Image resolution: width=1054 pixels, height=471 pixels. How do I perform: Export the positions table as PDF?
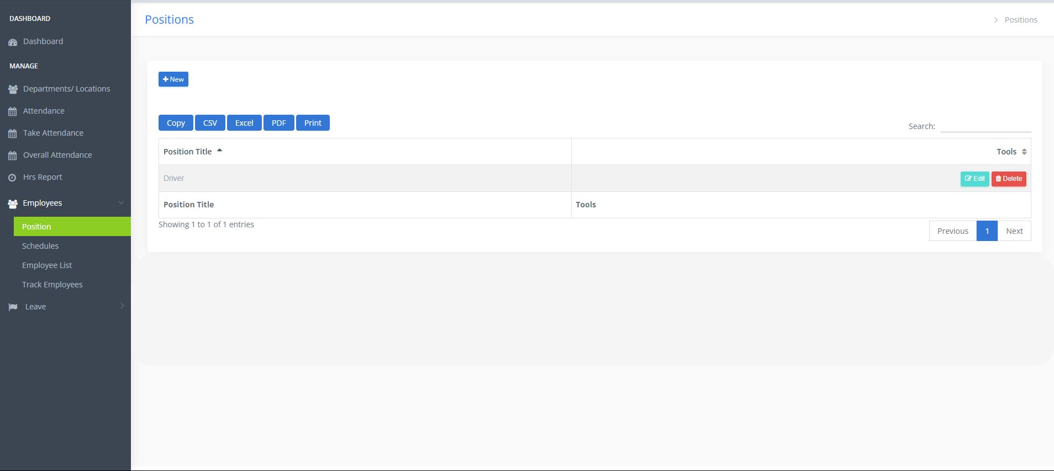[278, 123]
